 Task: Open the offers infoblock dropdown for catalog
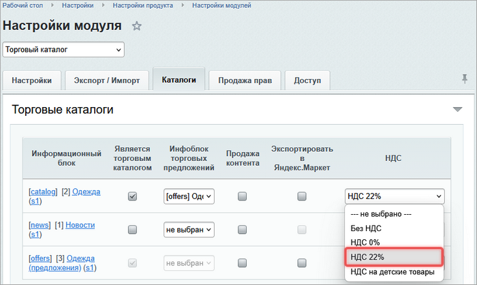click(189, 196)
